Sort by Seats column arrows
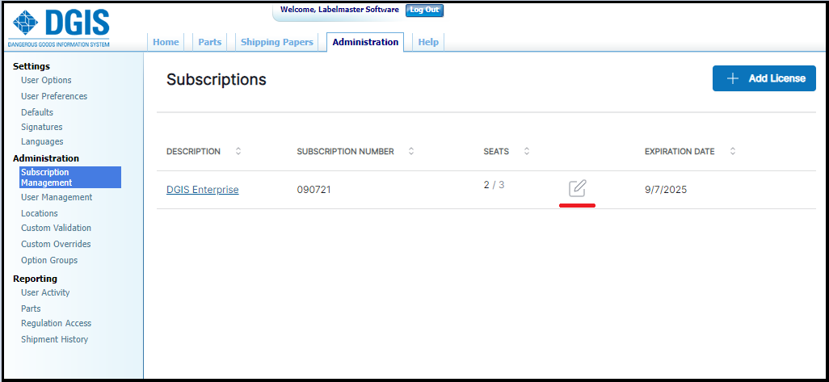The width and height of the screenshot is (829, 382). pyautogui.click(x=527, y=151)
